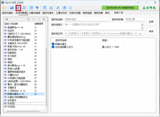Click the 参数1 column header
160x117 pixels.
112,40
